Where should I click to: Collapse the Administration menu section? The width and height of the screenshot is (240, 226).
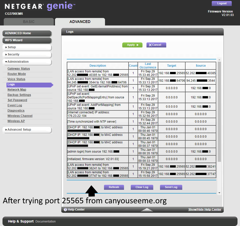[x=27, y=62]
